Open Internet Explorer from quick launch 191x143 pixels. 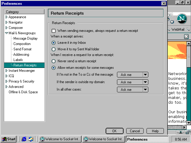[24, 139]
